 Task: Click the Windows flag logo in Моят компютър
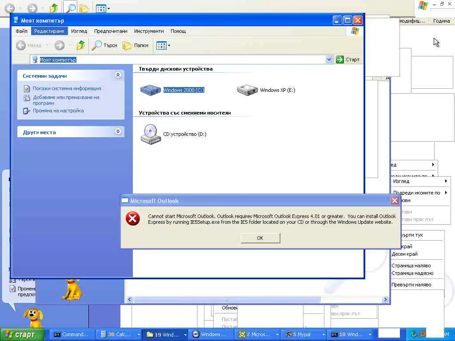point(355,31)
